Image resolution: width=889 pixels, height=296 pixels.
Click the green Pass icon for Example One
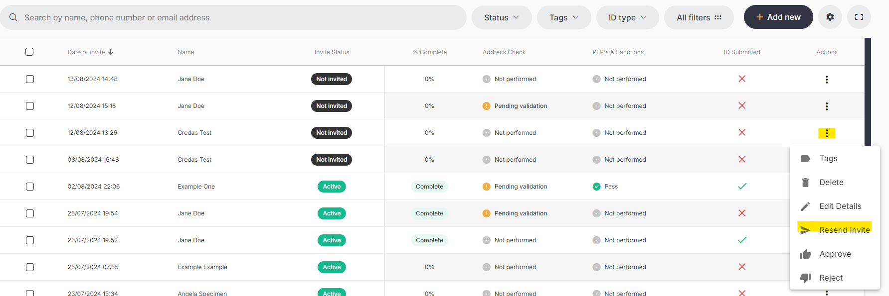[596, 187]
